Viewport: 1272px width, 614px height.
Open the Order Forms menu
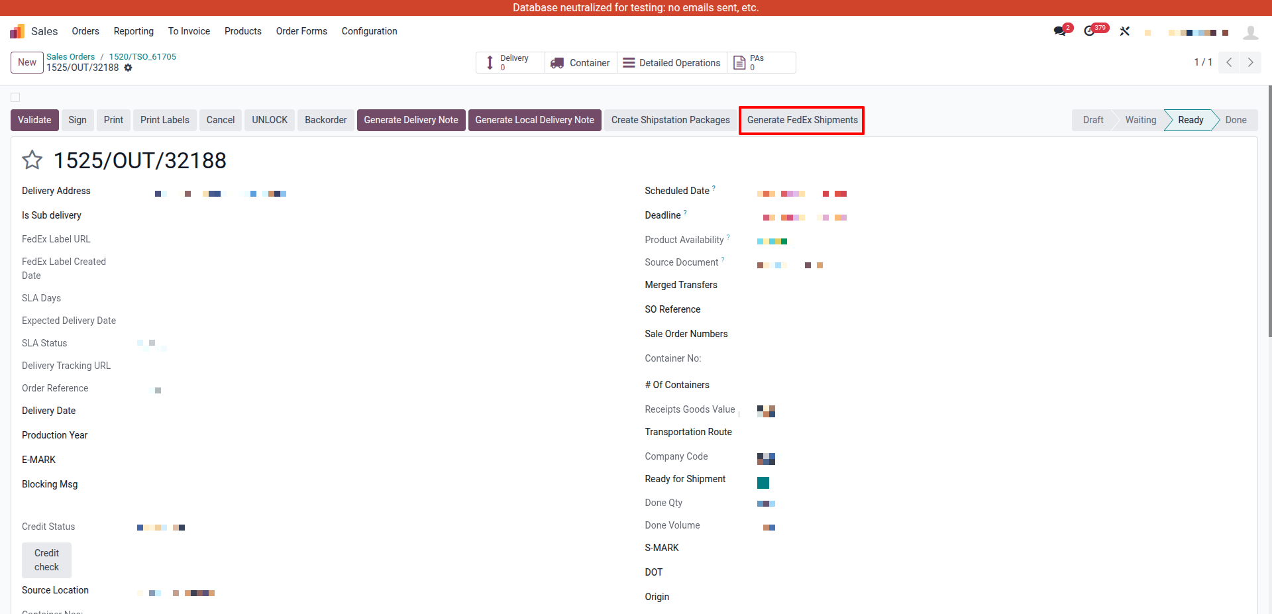point(301,31)
